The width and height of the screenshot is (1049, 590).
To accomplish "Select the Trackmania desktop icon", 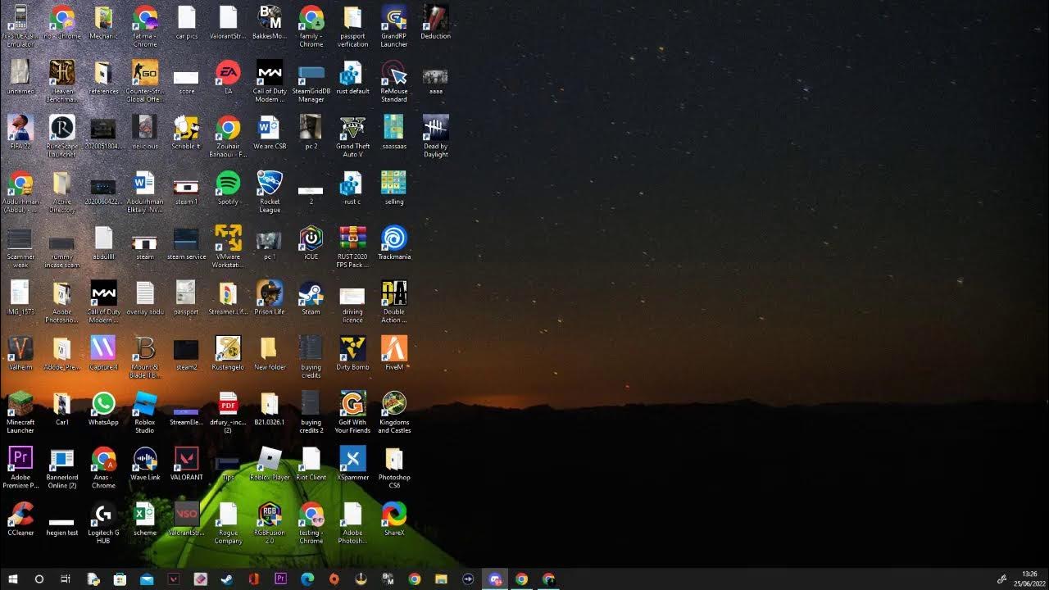I will (394, 243).
